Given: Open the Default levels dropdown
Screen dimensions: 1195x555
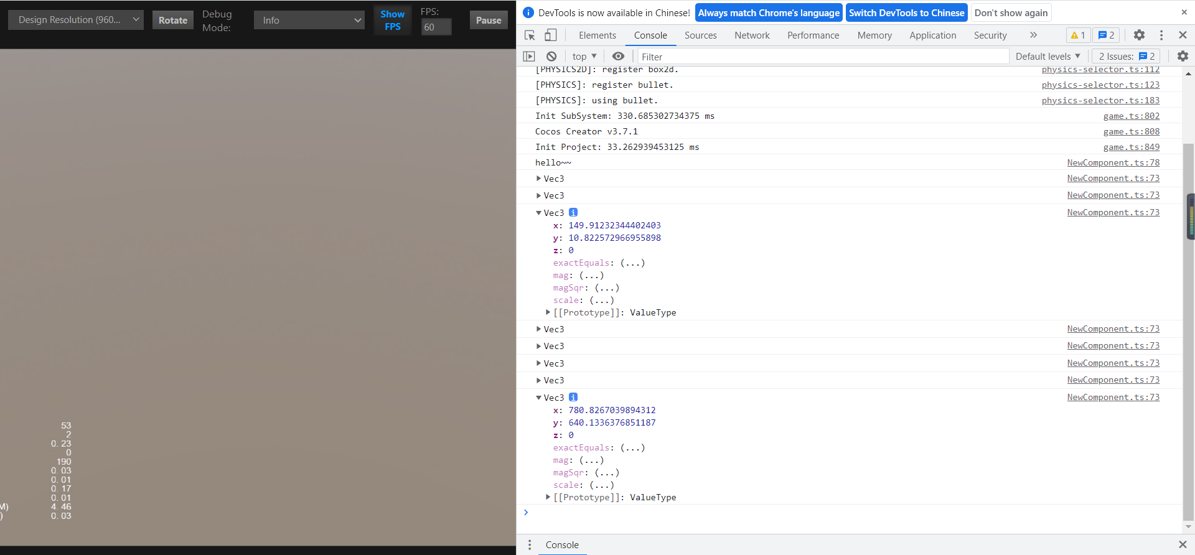Looking at the screenshot, I should coord(1048,57).
